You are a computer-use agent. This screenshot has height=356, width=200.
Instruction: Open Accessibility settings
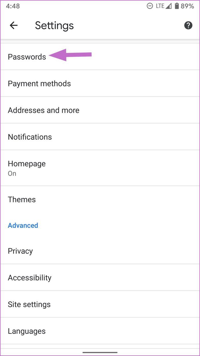(x=100, y=277)
